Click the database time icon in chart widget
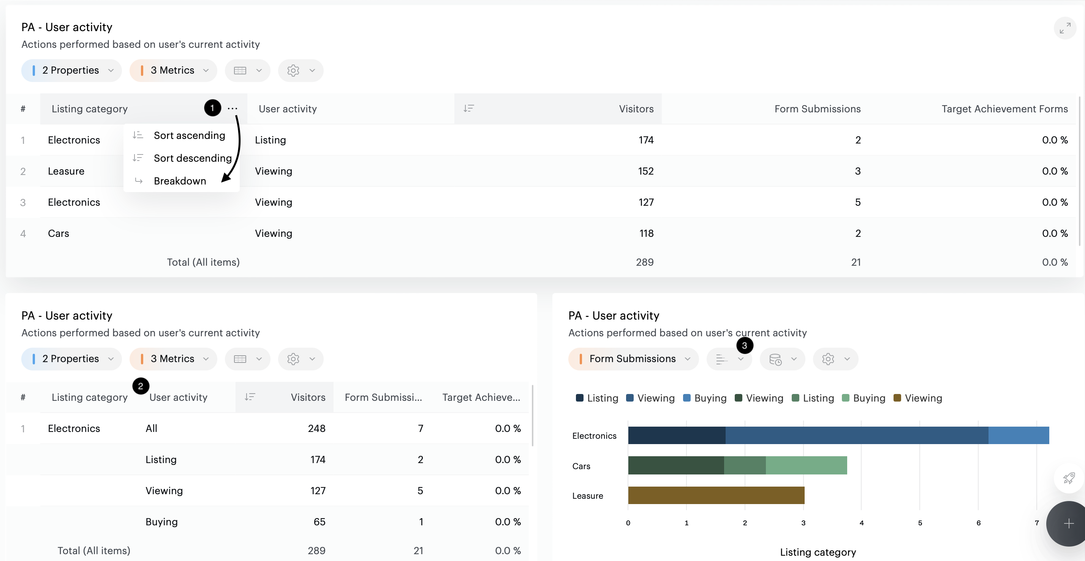1085x561 pixels. 782,359
